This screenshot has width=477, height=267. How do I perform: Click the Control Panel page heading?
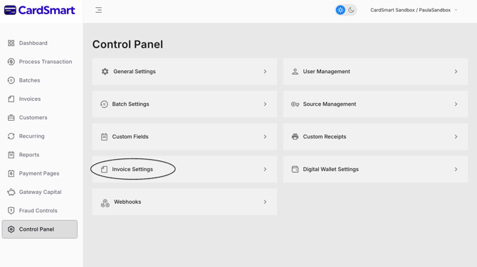pyautogui.click(x=127, y=45)
